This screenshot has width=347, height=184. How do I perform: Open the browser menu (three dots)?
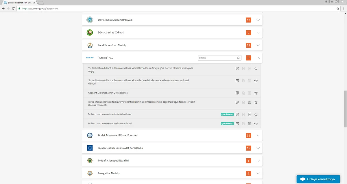click(343, 9)
